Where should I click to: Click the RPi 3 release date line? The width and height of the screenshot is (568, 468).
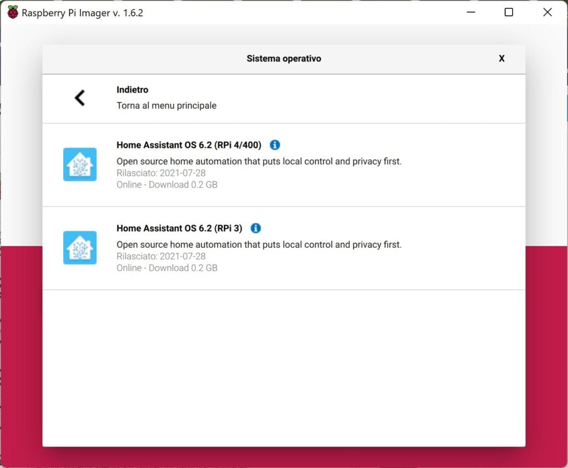point(161,257)
